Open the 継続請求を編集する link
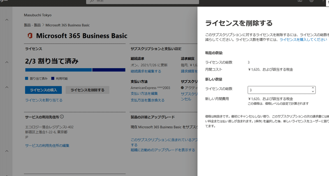 pyautogui.click(x=146, y=71)
